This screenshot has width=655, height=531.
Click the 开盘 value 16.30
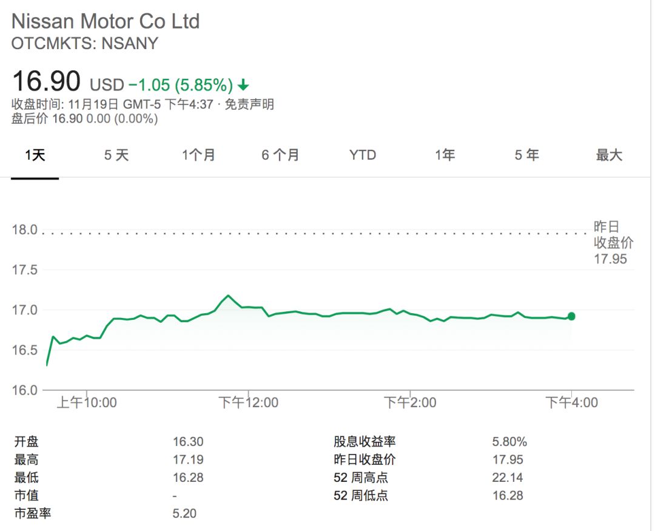[x=188, y=442]
